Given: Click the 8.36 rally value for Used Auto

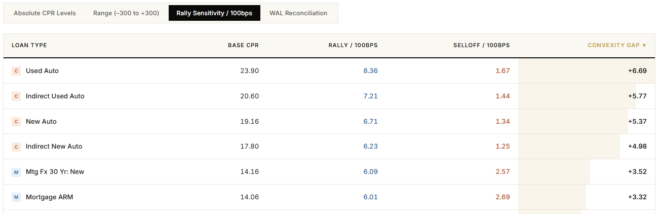Looking at the screenshot, I should point(370,71).
